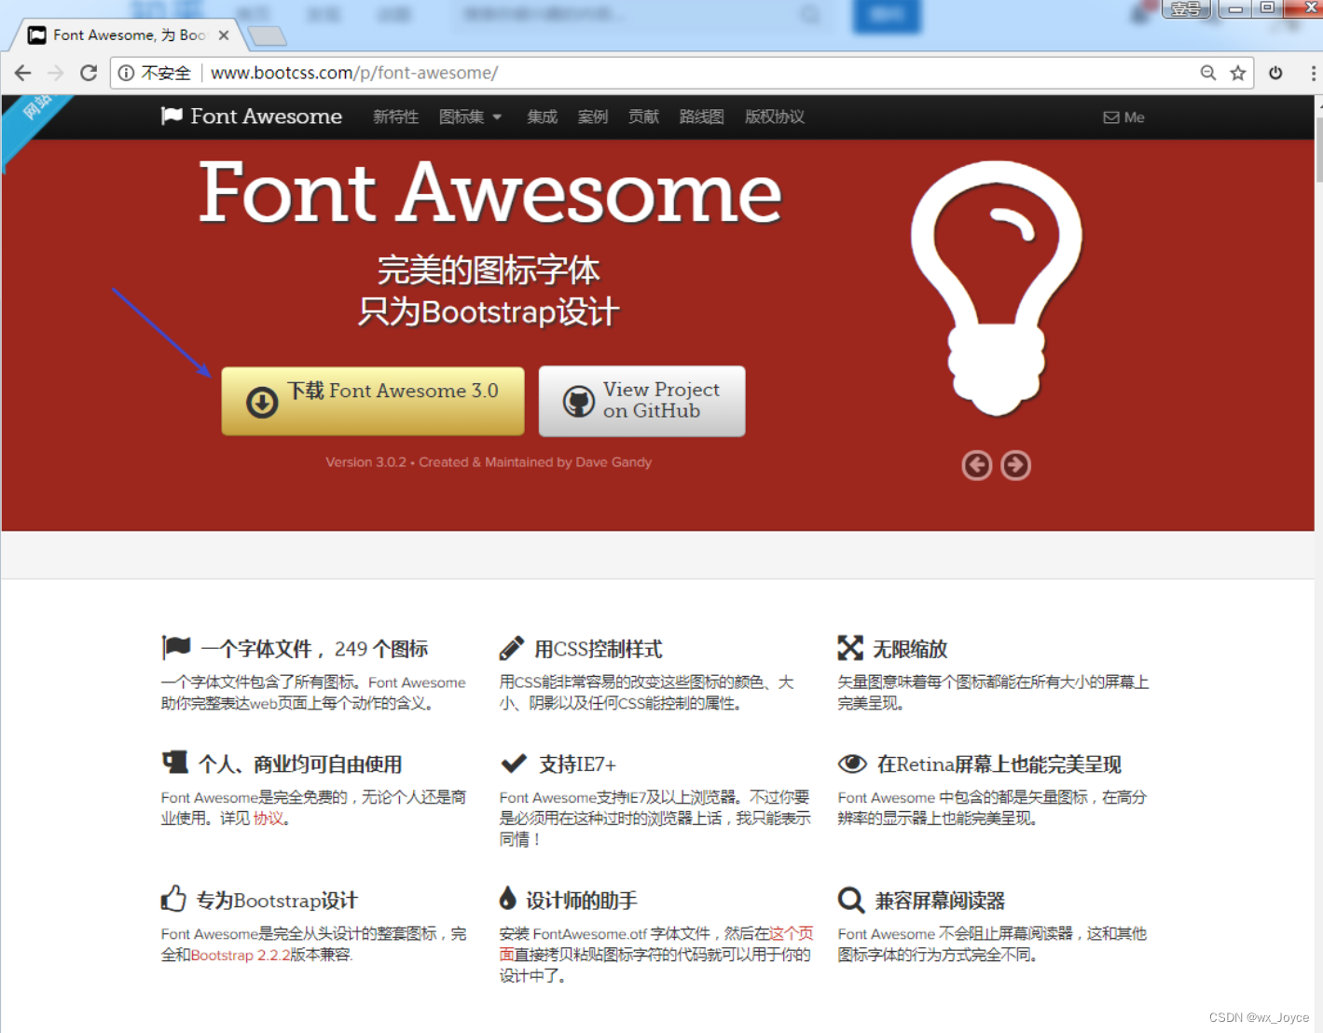Click the 设计师的助手 heading
The height and width of the screenshot is (1033, 1323).
[582, 901]
